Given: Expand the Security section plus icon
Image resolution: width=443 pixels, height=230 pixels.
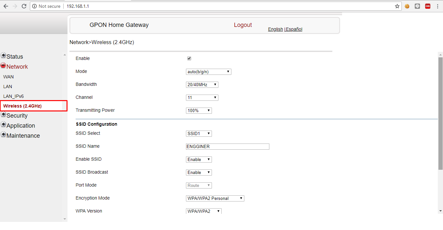Looking at the screenshot, I should click(x=3, y=114).
